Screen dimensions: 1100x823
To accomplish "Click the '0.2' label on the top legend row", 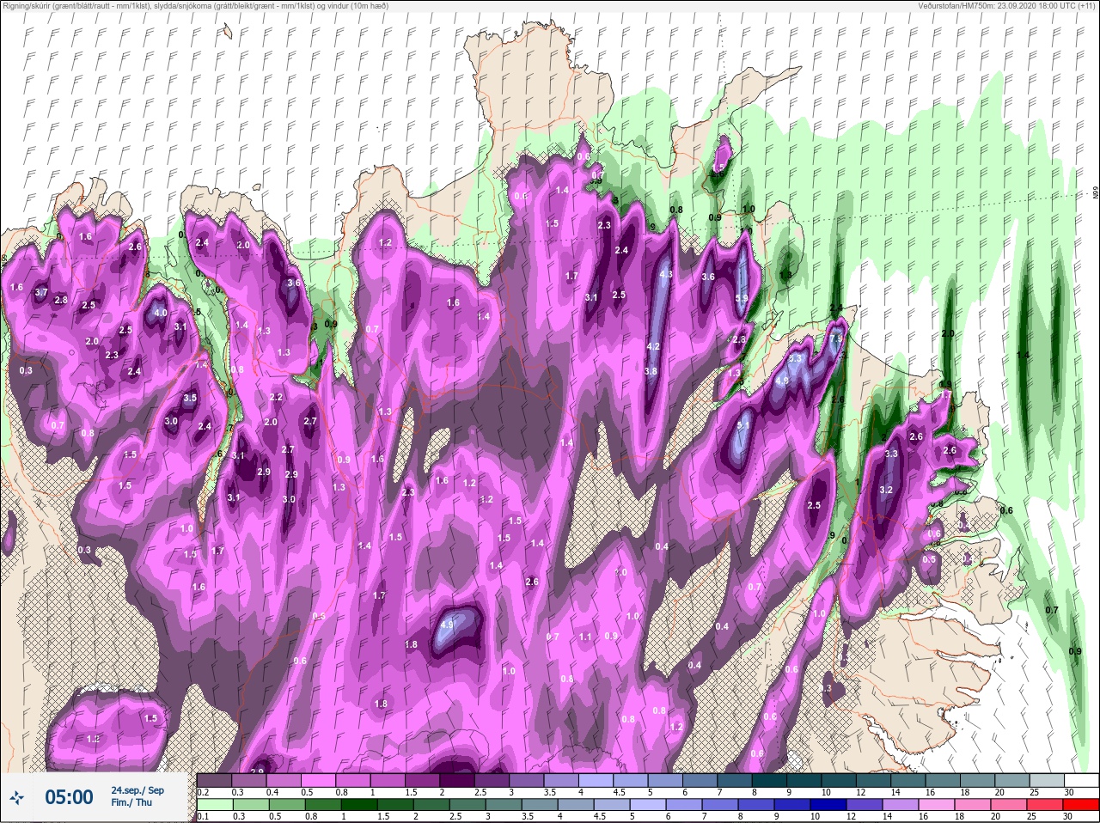I will 204,791.
